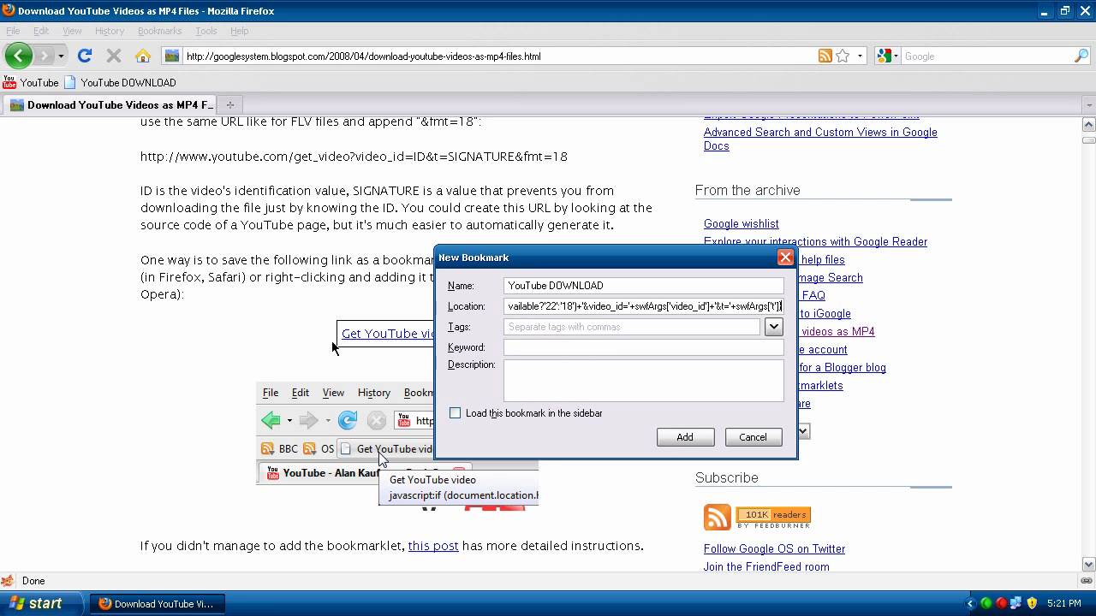
Task: Click the RSS feed icon in the address bar
Action: 825,56
